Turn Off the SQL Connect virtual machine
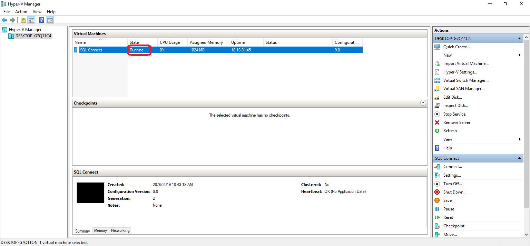The image size is (530, 246). coord(452,184)
